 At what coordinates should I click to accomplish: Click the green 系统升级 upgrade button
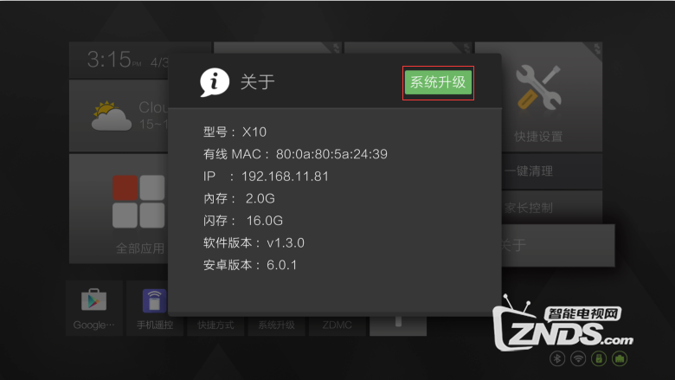[438, 82]
